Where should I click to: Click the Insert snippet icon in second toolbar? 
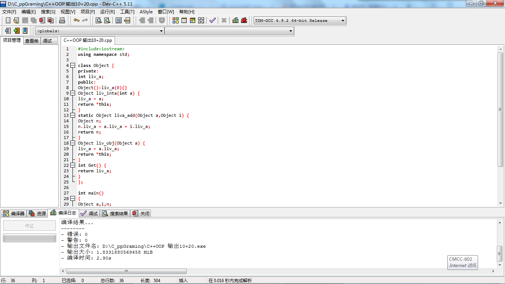(x=8, y=31)
